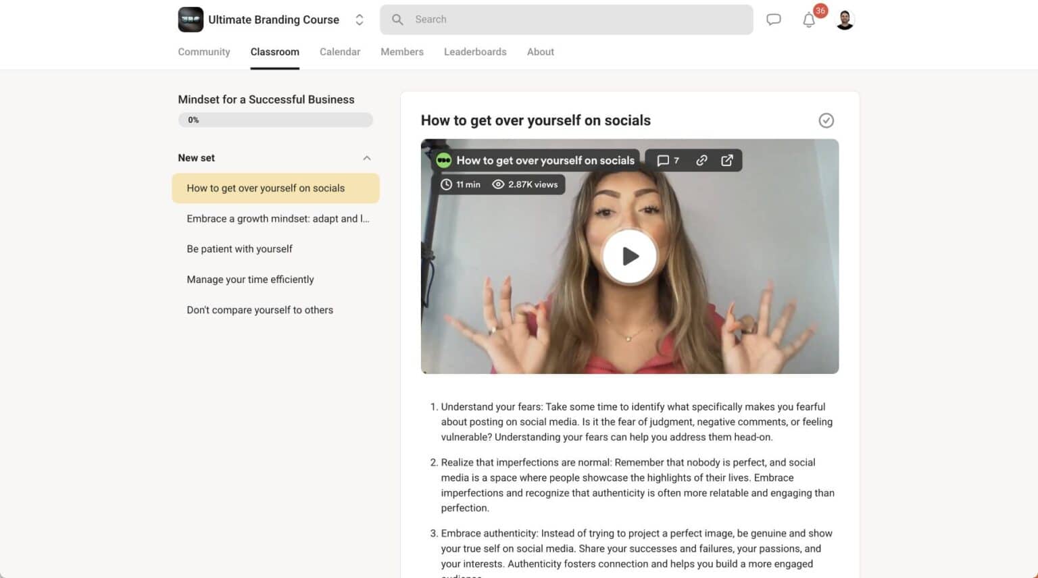Screen dimensions: 1038x578
Task: Play the How to get over yourself video
Action: [629, 256]
